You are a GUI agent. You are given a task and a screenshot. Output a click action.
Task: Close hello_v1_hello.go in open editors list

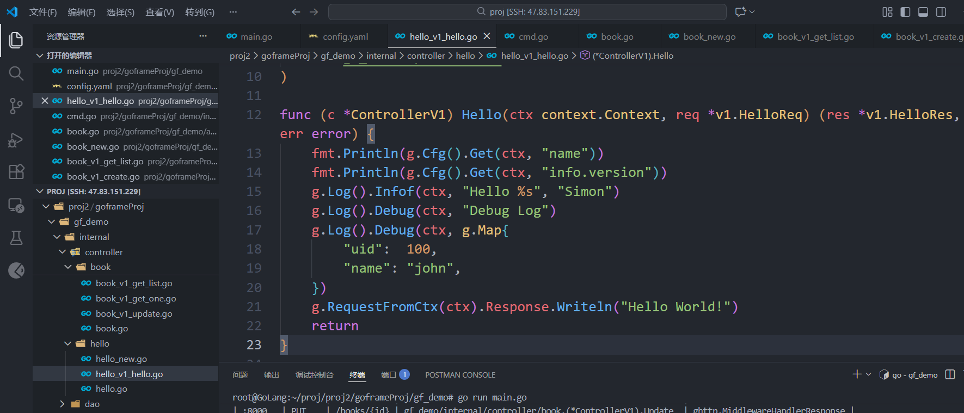point(45,101)
